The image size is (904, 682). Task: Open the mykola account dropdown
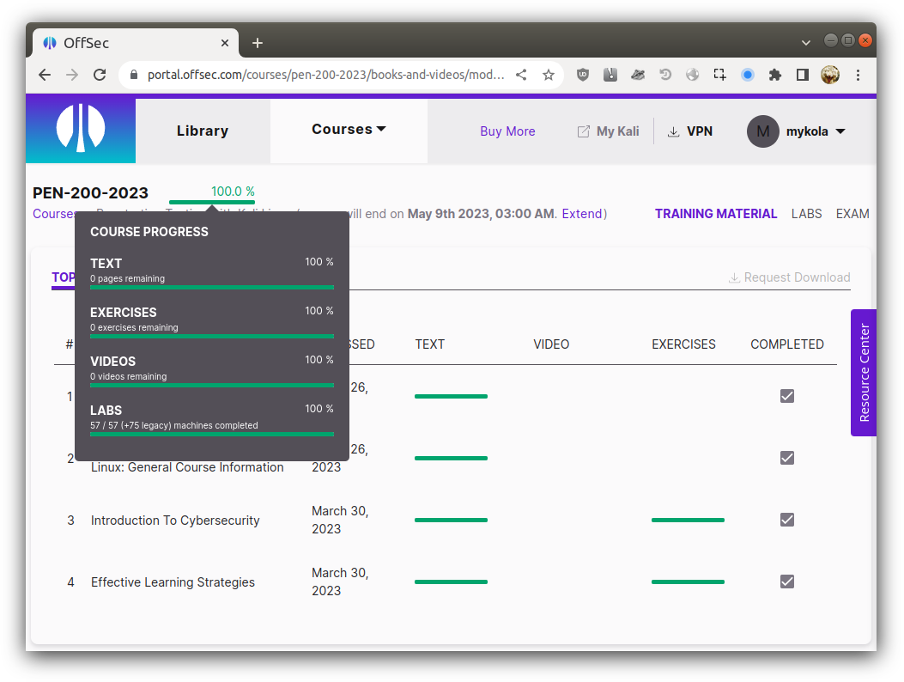[x=816, y=131]
